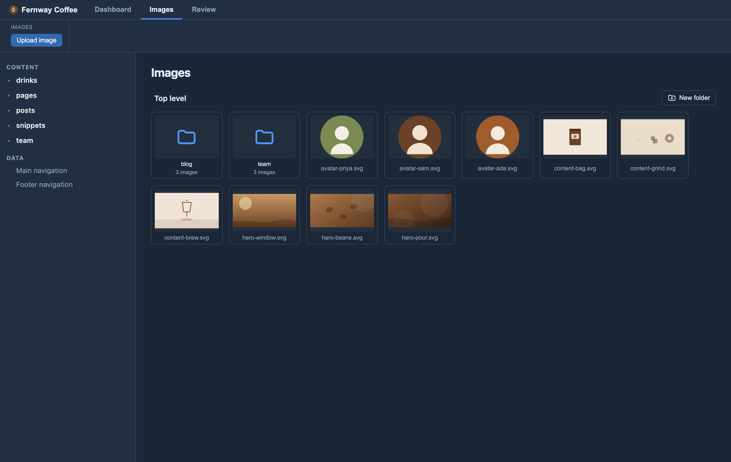Open the content-brew.svg thumbnail
The width and height of the screenshot is (731, 462).
(x=187, y=211)
